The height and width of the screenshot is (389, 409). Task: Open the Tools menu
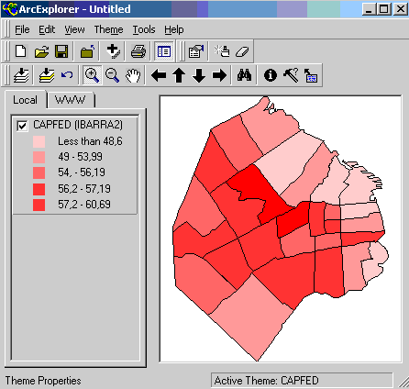(x=144, y=29)
